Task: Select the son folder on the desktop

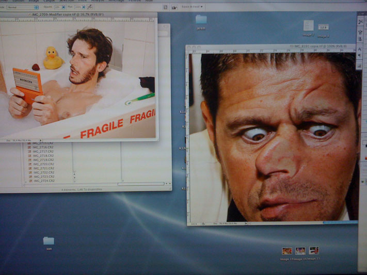Action: coord(49,244)
